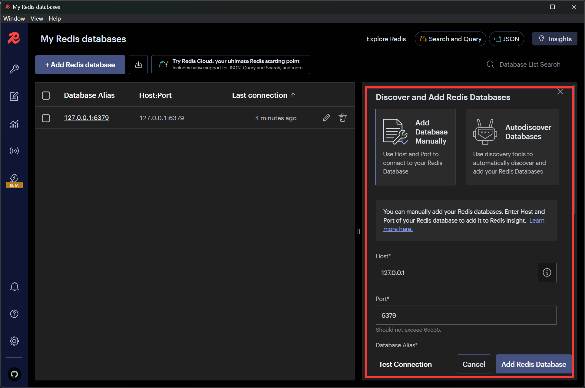Viewport: 585px width, 388px height.
Task: Select the Autodiscover Databases option card
Action: 512,147
